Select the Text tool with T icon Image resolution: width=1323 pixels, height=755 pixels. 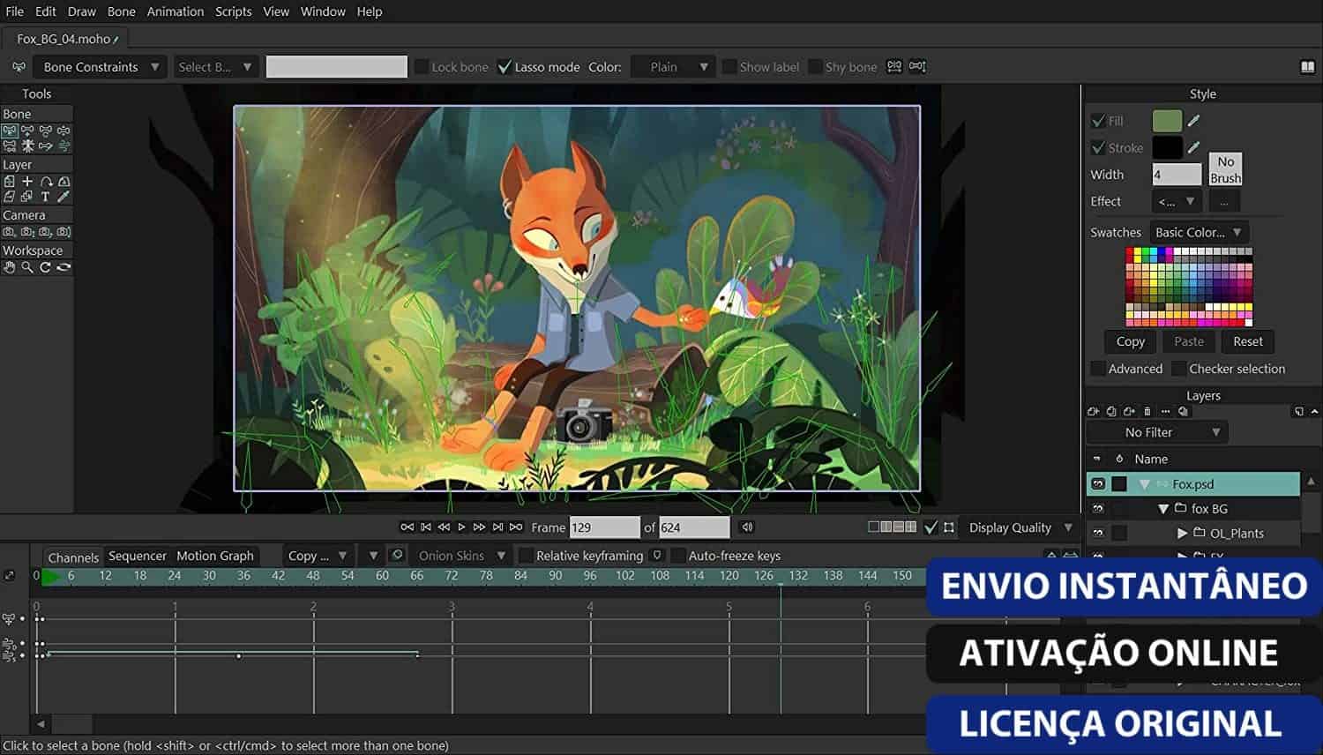pyautogui.click(x=45, y=197)
